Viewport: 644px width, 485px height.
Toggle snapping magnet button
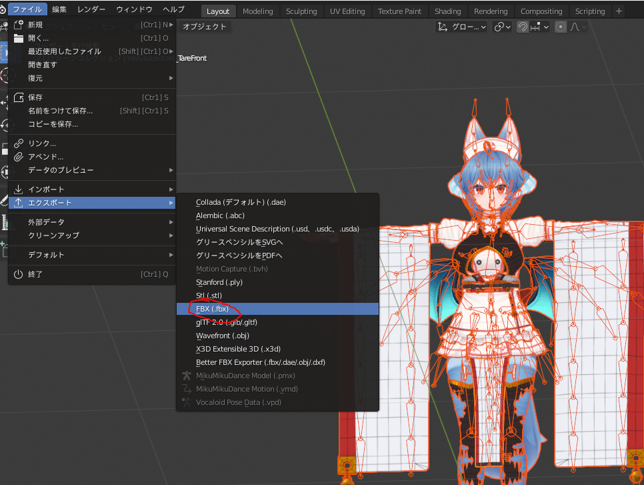[x=524, y=27]
